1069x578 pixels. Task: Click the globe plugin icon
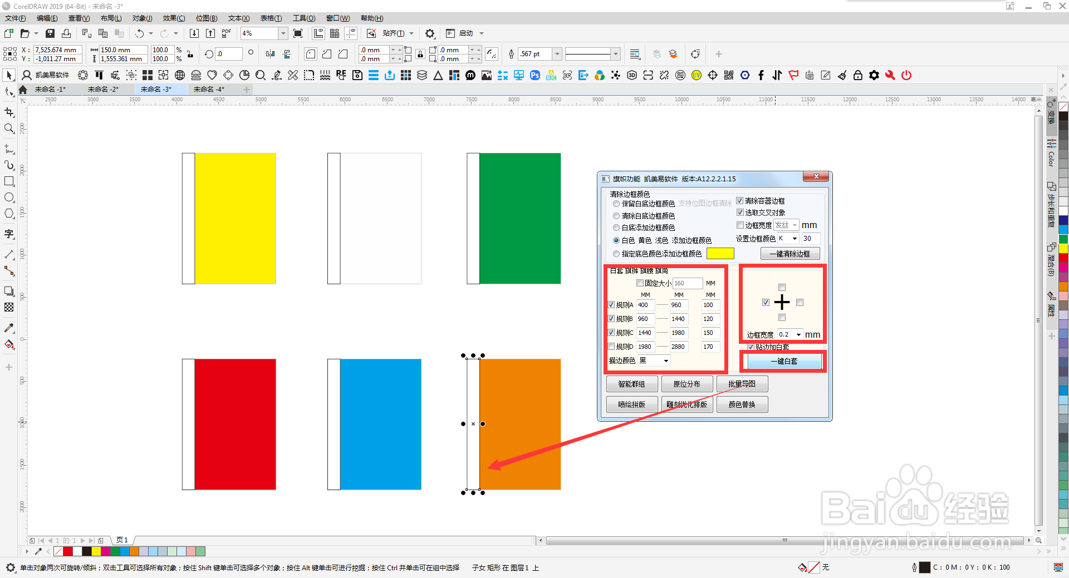click(x=180, y=75)
